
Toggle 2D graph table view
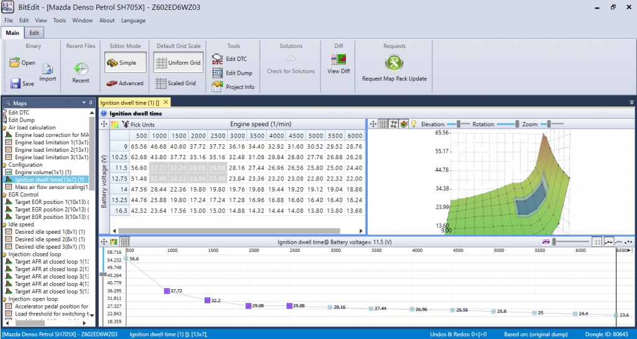pos(124,241)
